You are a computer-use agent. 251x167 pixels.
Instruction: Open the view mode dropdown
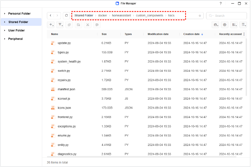tap(234, 25)
